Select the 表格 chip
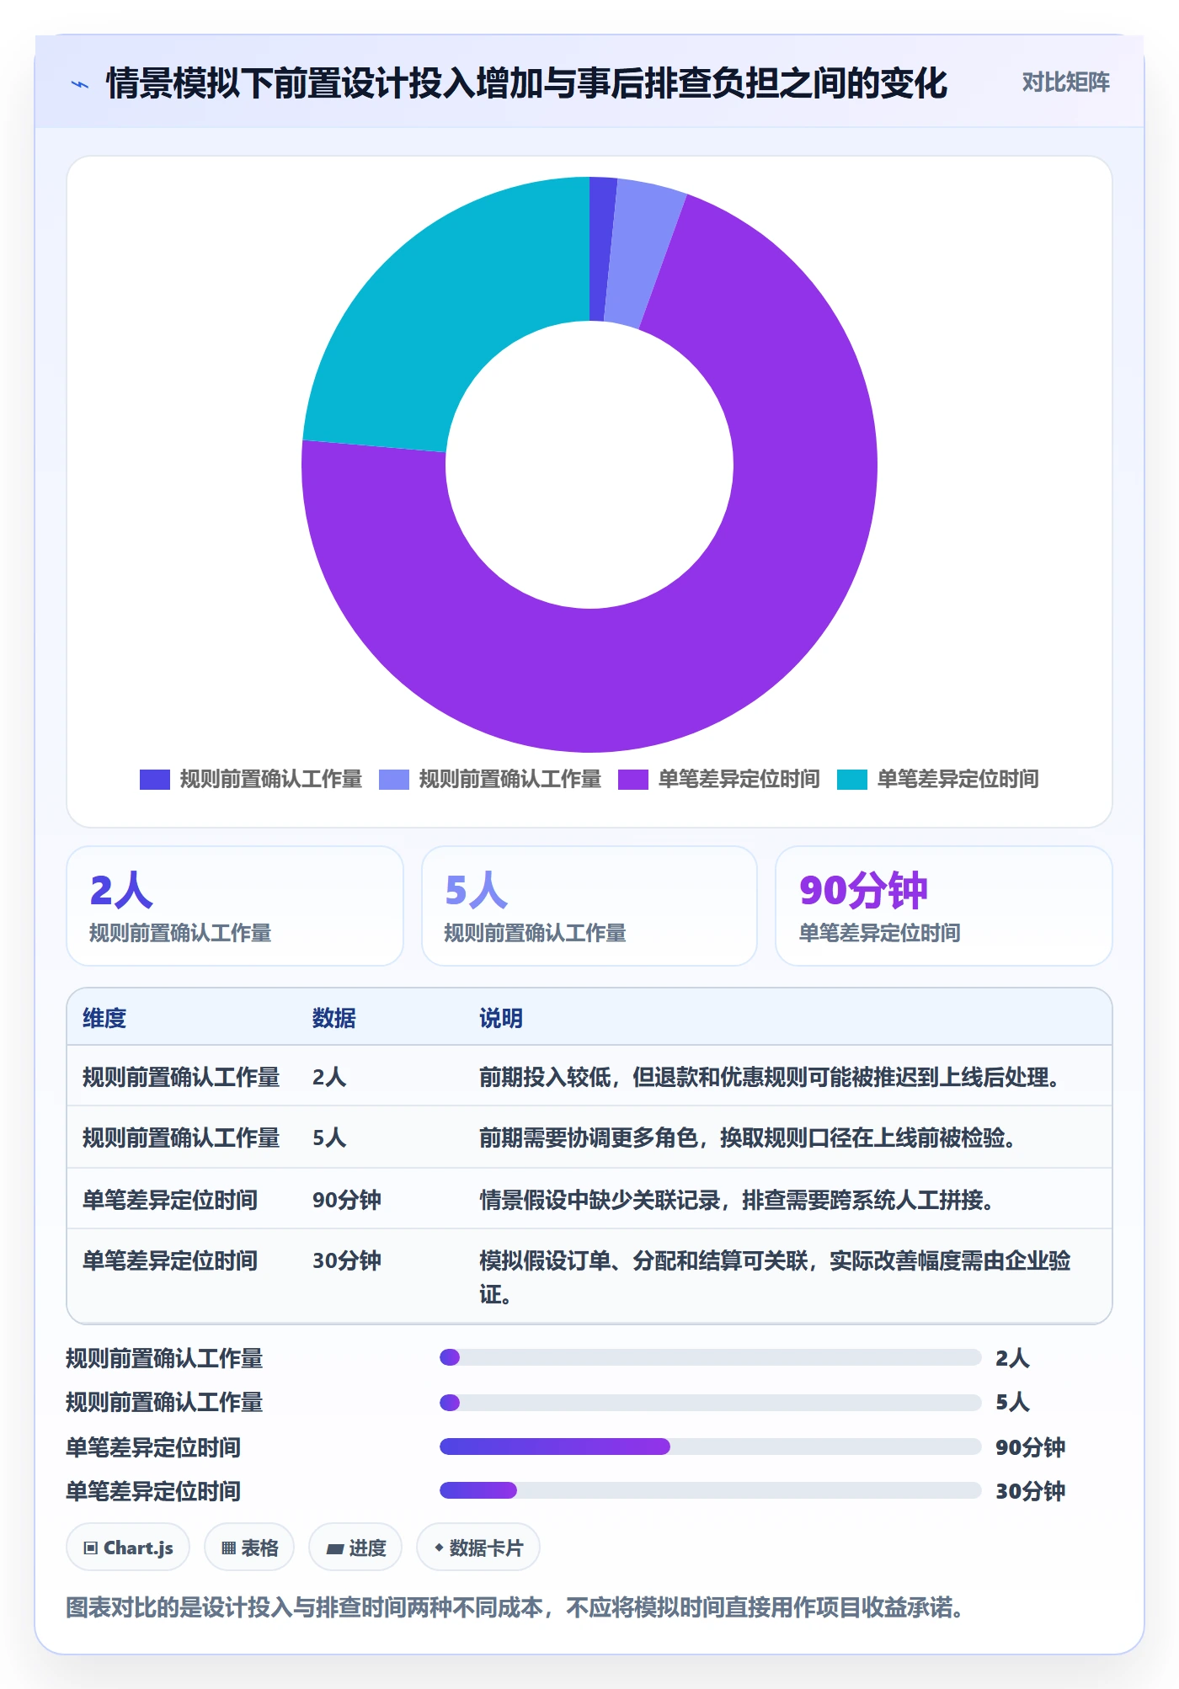 249,1548
